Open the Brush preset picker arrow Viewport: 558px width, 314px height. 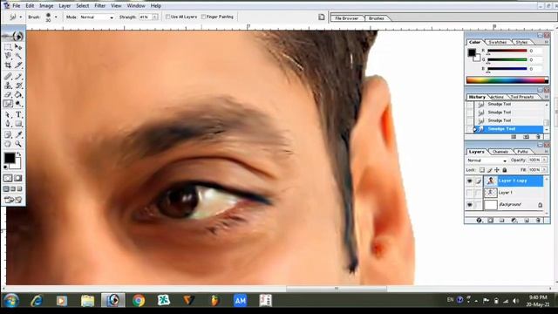coord(56,17)
